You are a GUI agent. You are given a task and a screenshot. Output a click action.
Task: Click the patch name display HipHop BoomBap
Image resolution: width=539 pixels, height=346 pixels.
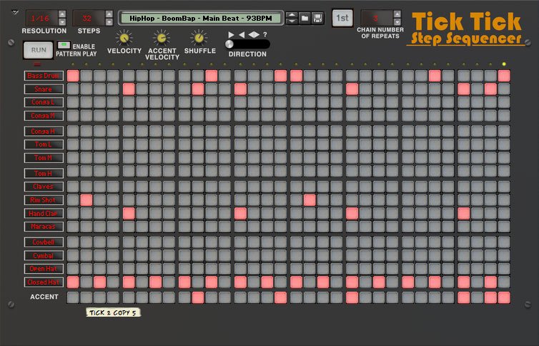point(201,18)
